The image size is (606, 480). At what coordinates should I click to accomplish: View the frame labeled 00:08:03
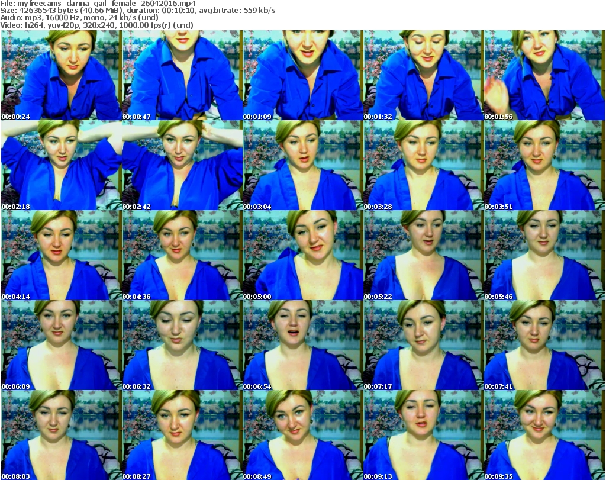61,435
